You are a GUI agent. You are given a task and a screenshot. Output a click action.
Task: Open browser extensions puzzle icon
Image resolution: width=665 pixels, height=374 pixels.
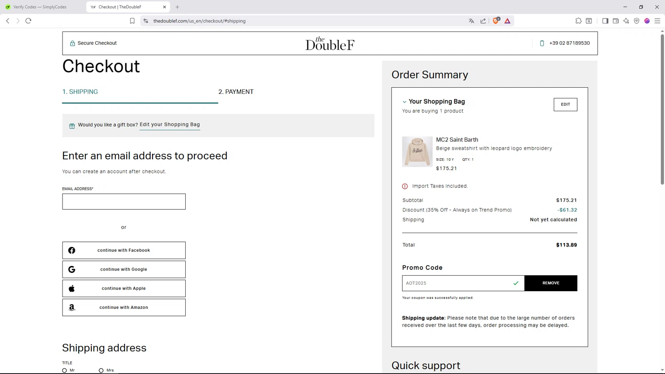click(x=579, y=21)
